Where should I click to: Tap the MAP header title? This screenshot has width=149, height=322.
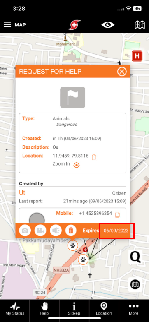20,25
